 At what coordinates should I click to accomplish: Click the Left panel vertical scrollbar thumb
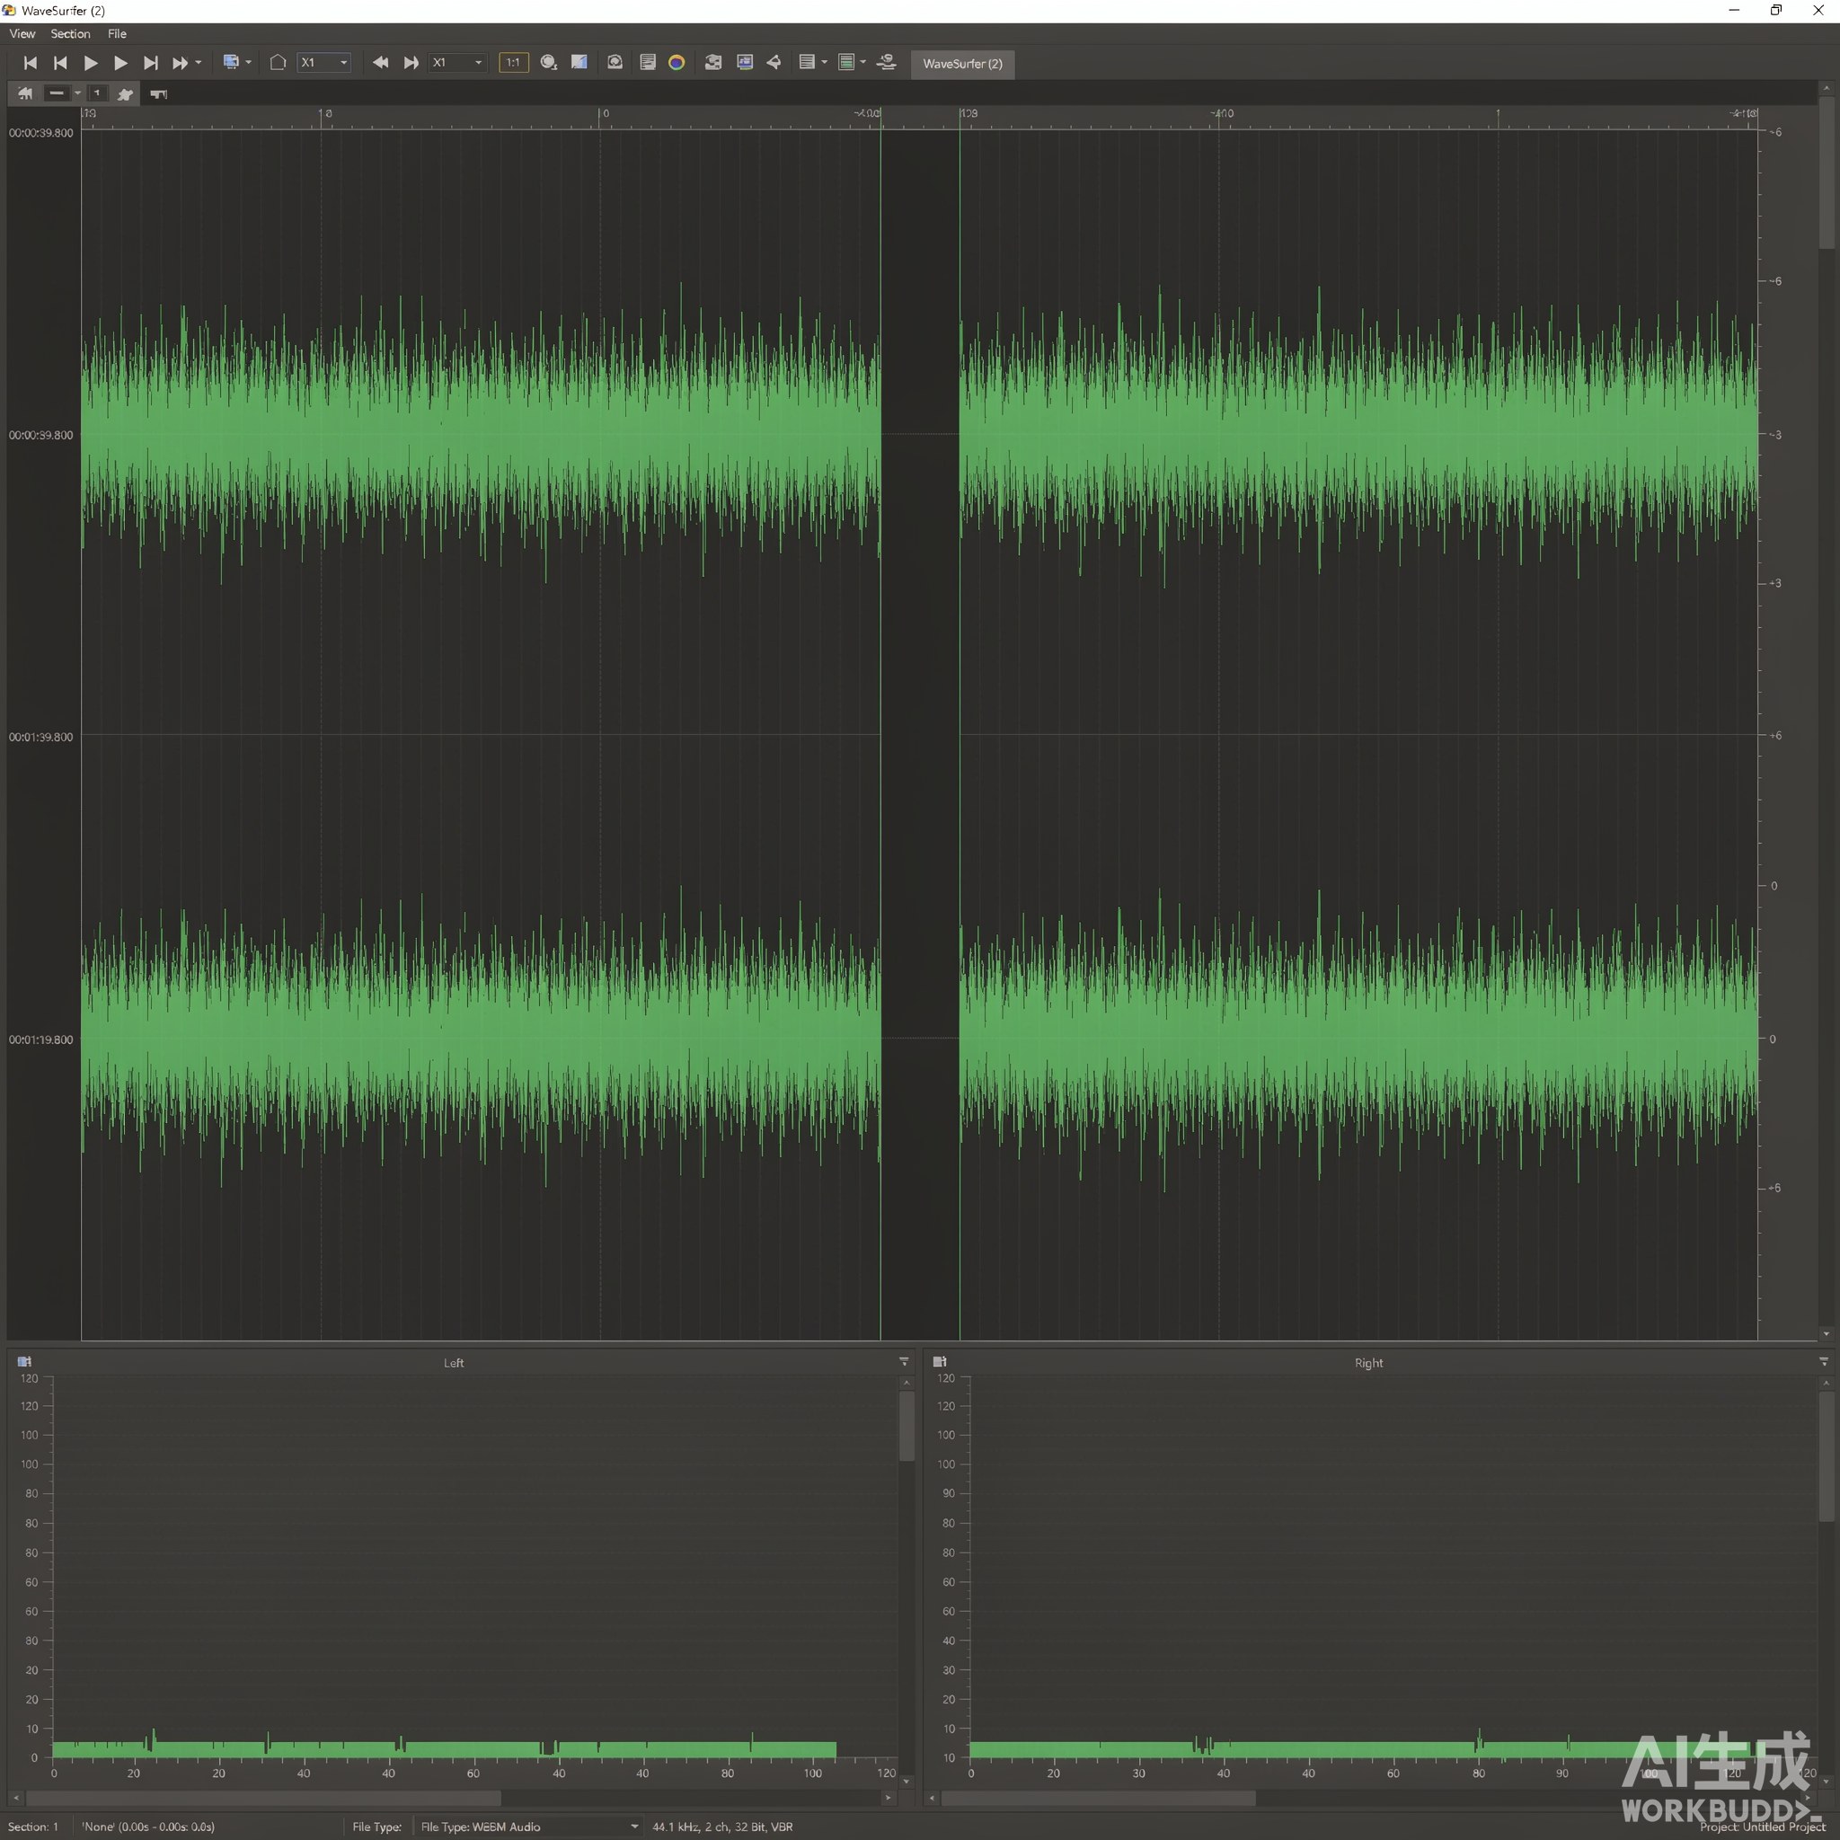(x=907, y=1426)
